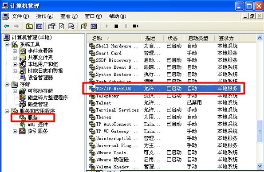Sort by the 名称 column header

coord(114,39)
